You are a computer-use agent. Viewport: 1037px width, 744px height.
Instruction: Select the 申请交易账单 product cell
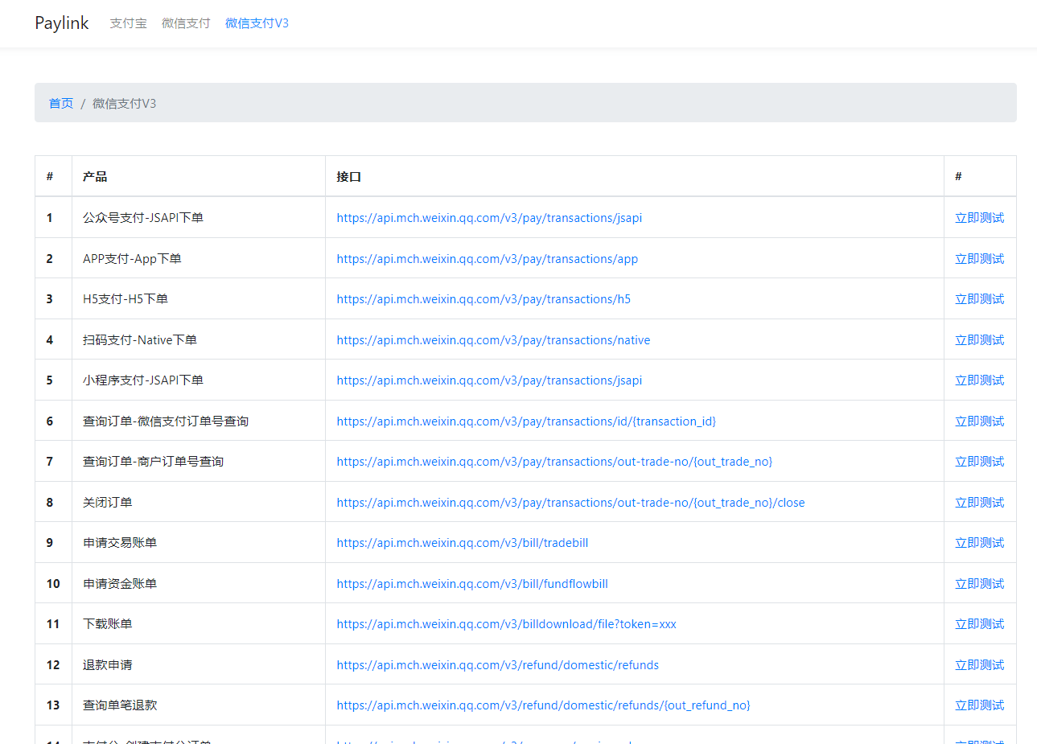[x=199, y=543]
